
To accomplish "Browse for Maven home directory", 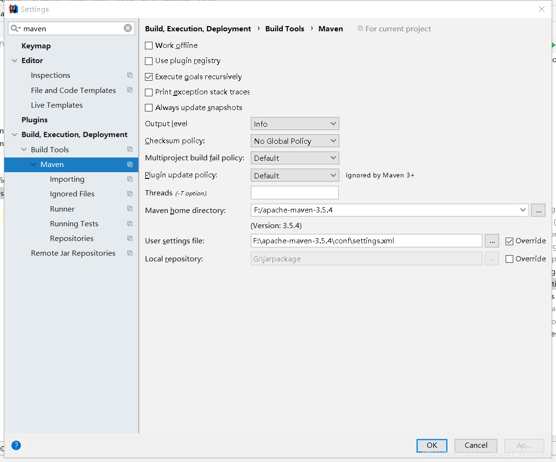I will coord(538,210).
